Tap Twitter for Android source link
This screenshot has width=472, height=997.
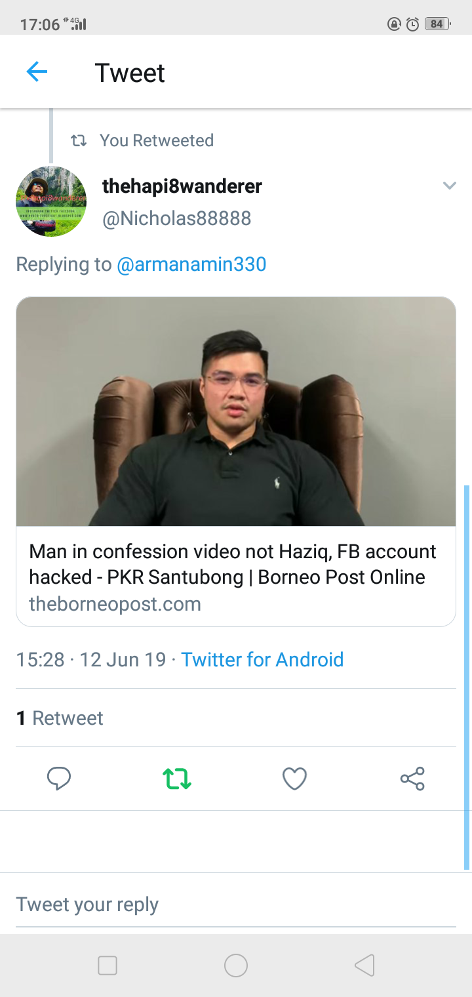pos(262,659)
